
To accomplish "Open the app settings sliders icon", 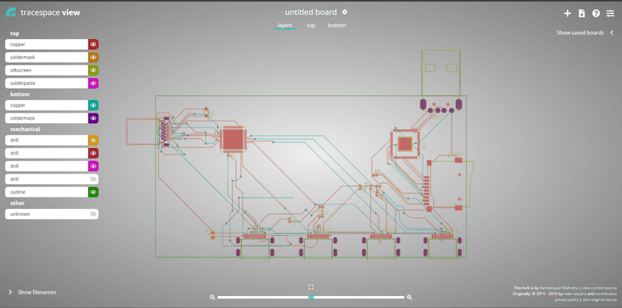I will click(x=610, y=14).
